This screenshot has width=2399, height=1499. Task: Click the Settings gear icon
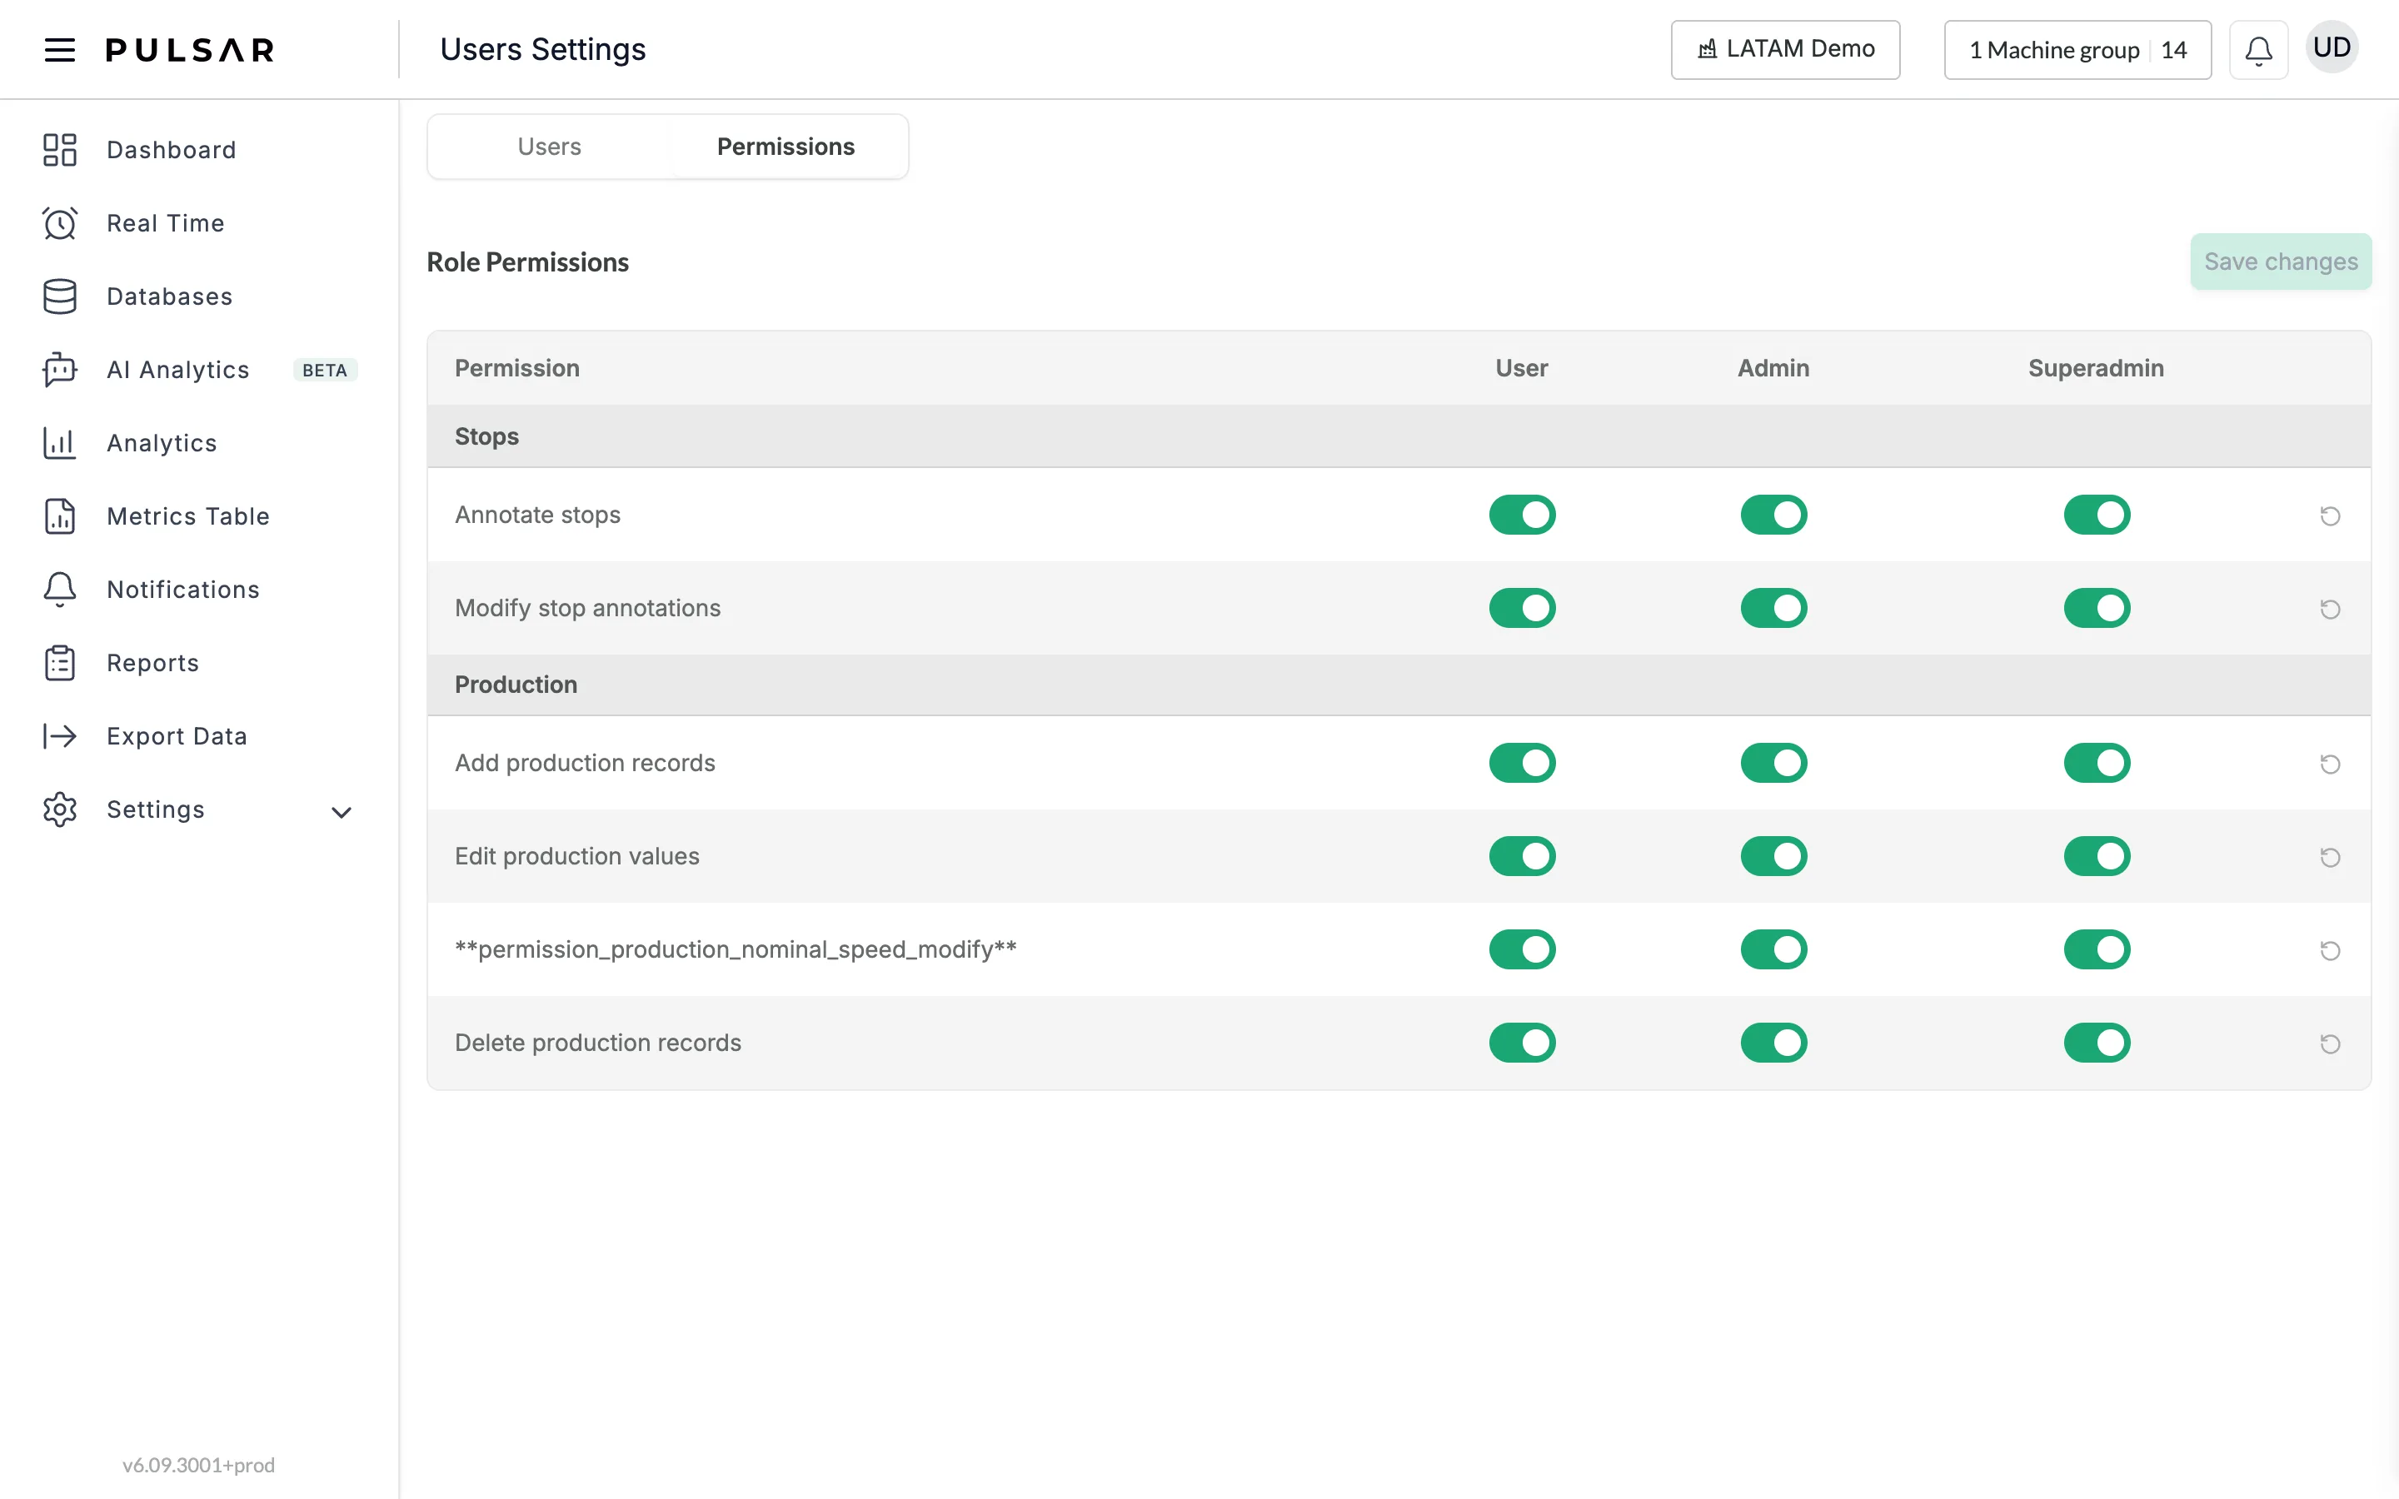tap(59, 810)
